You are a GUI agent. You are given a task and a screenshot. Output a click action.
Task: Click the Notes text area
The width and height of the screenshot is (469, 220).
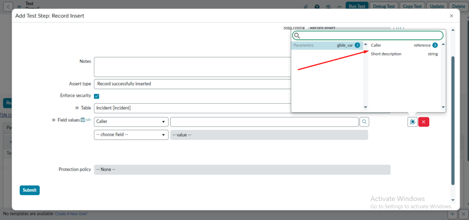[192, 67]
